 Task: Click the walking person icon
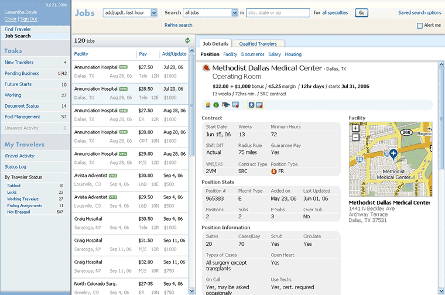(251, 105)
